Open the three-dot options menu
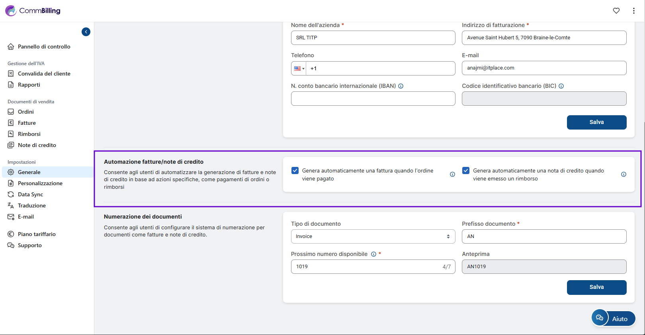 tap(633, 11)
